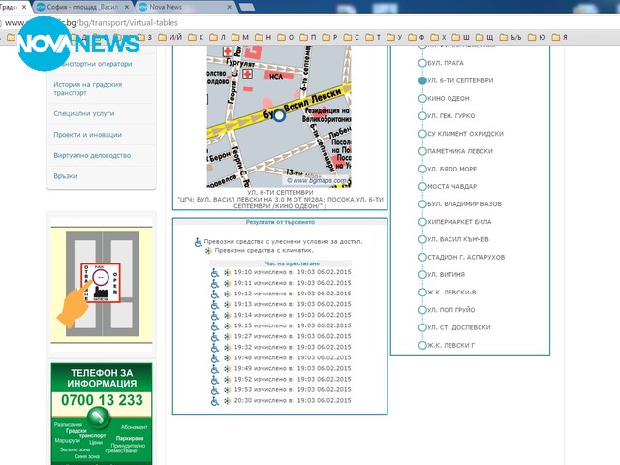The image size is (620, 465).
Task: Select the stop УЛ. 6-ТИ СЕПТЕМВРИ circle
Action: click(x=422, y=81)
